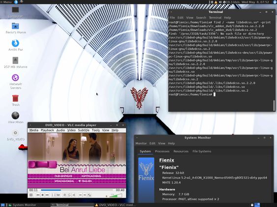This screenshot has width=277, height=207.
Task: Click the Terminal command prompt cursor line
Action: [192, 94]
